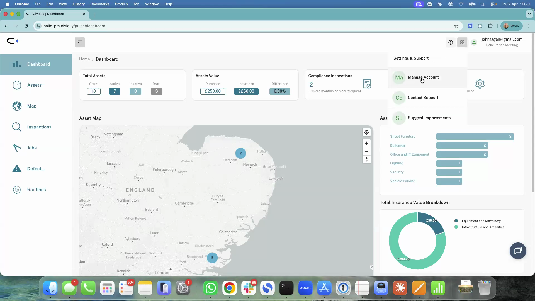Go to Inspections in sidebar
Image resolution: width=535 pixels, height=301 pixels.
tap(39, 127)
